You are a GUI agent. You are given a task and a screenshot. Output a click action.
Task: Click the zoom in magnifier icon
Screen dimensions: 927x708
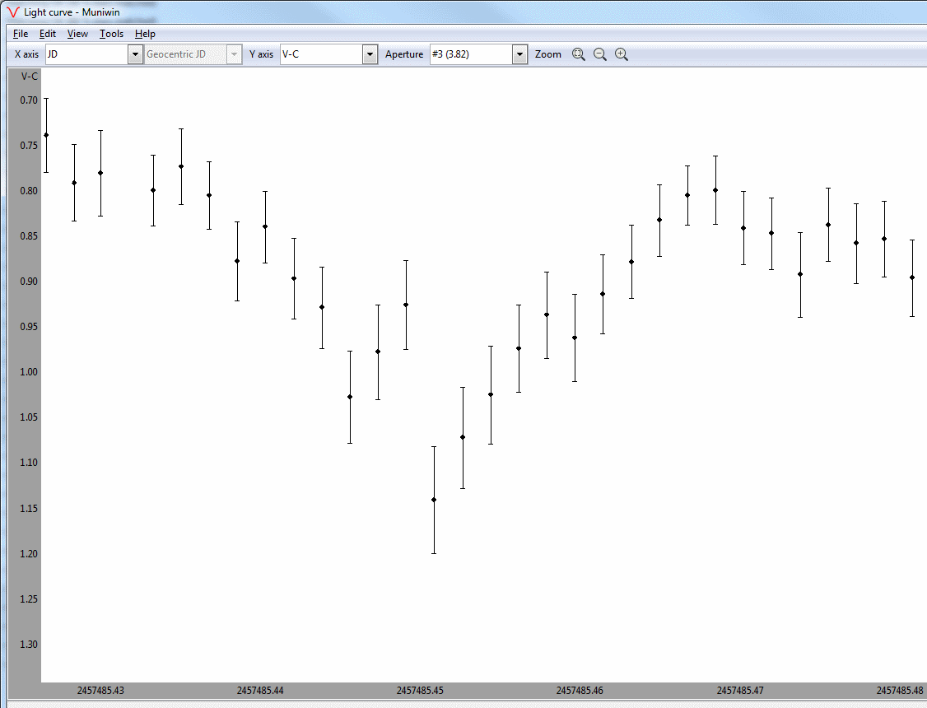click(622, 54)
